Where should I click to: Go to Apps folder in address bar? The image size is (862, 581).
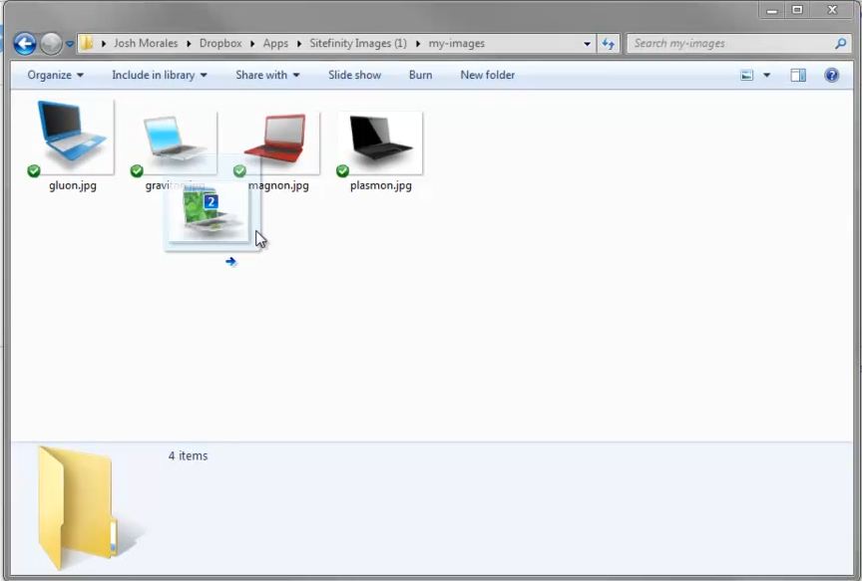(275, 44)
